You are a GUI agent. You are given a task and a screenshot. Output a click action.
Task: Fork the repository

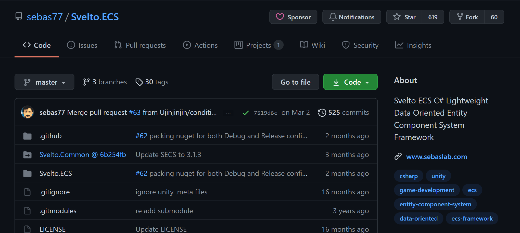pos(467,17)
